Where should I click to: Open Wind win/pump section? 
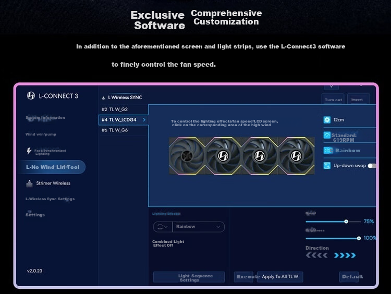click(x=41, y=134)
